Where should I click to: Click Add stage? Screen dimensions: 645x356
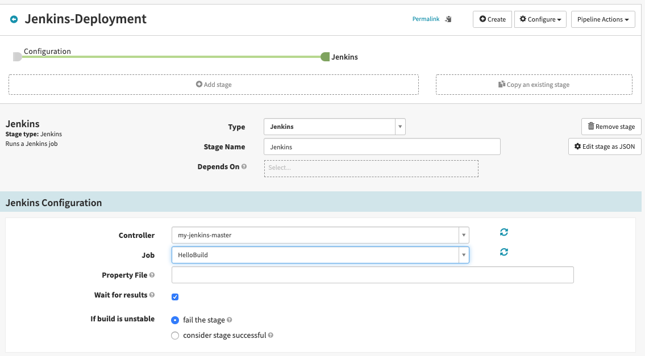(x=214, y=85)
